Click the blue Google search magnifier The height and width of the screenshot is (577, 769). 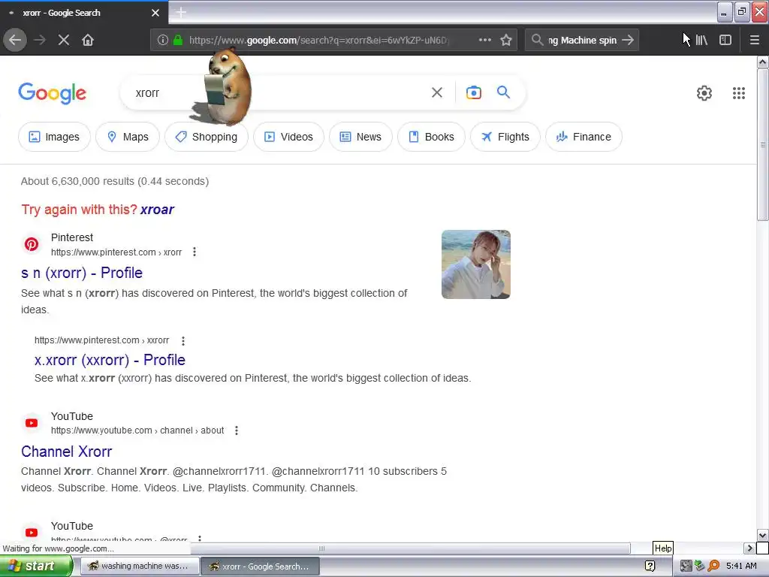point(503,92)
